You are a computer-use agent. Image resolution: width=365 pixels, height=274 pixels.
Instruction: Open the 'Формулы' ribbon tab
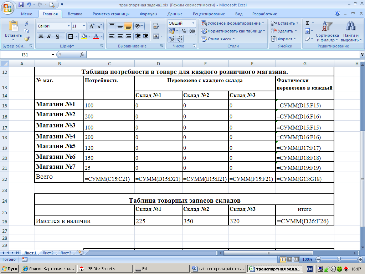pyautogui.click(x=148, y=14)
